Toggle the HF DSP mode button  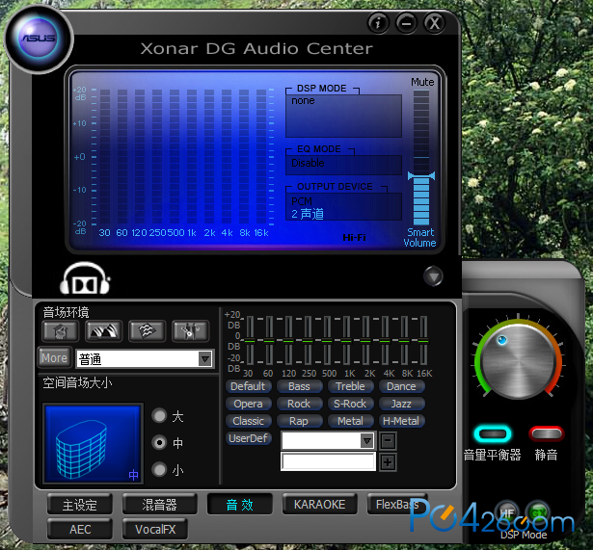pyautogui.click(x=506, y=512)
